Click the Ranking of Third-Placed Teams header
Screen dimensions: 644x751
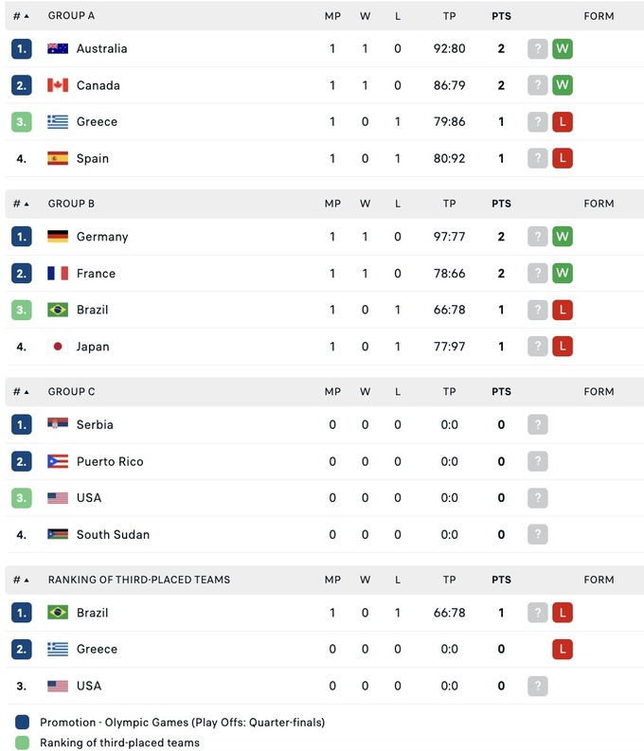click(x=138, y=579)
